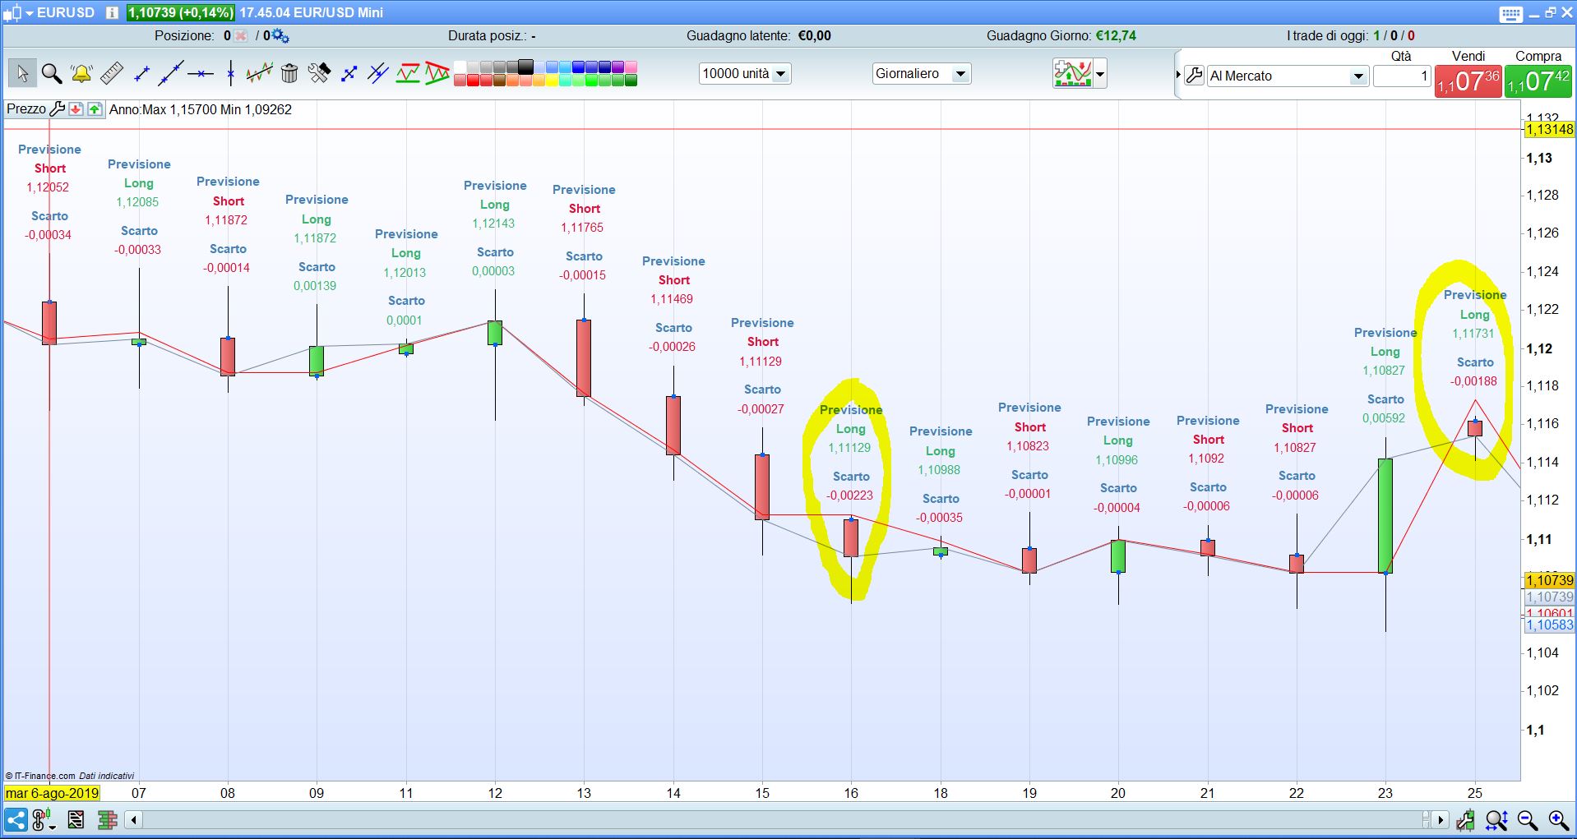This screenshot has height=839, width=1577.
Task: Click the red-green order book bars icon
Action: (107, 819)
